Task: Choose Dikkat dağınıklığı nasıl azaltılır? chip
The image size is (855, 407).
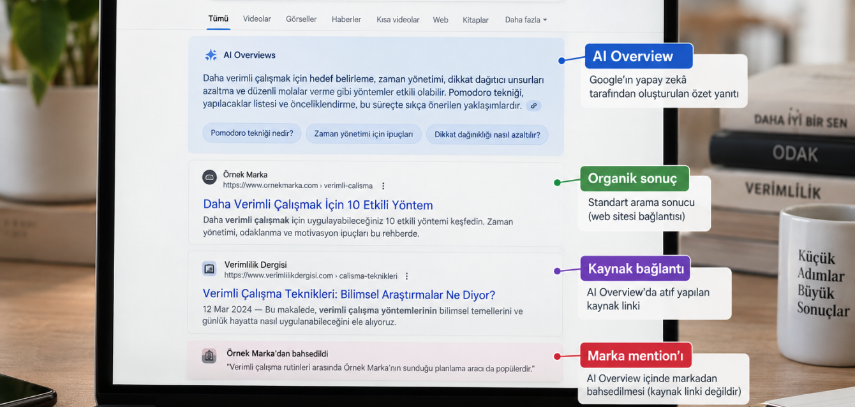Action: (487, 135)
